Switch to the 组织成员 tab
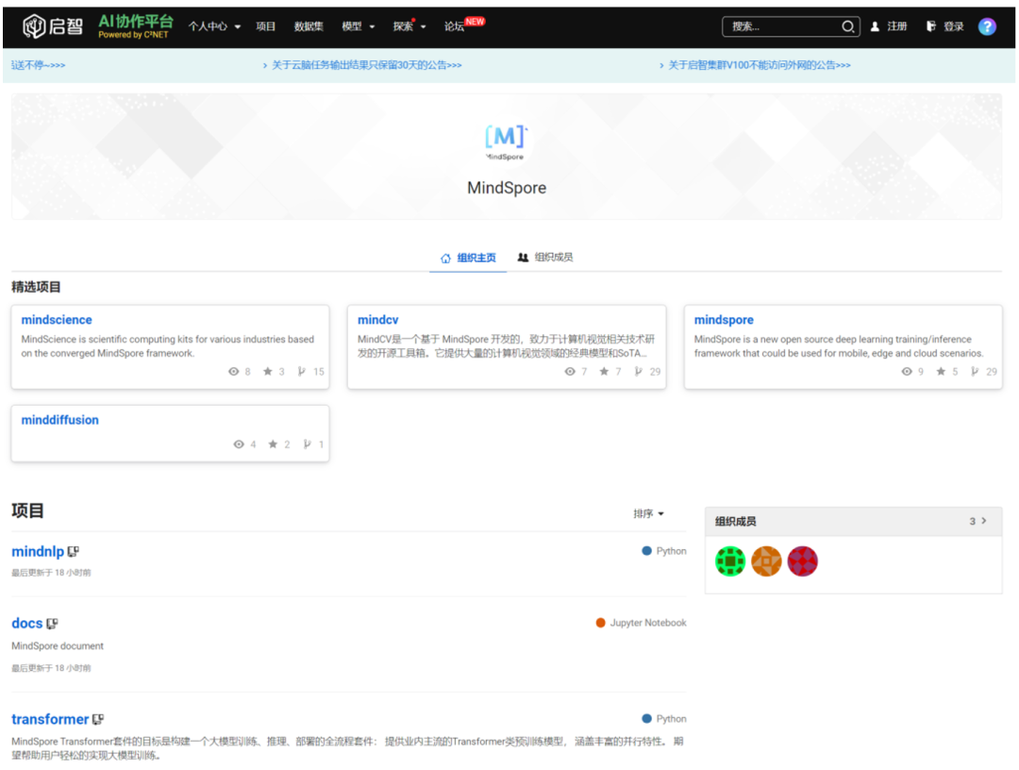 pos(545,257)
